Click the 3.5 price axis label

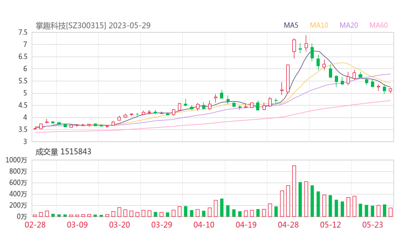23,130
